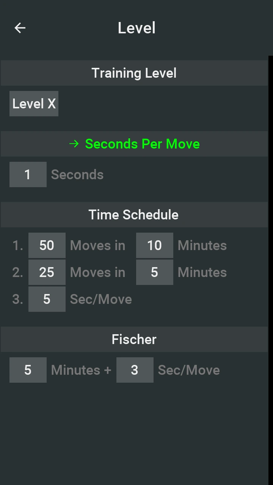Image resolution: width=273 pixels, height=485 pixels.
Task: Edit the Fischer 5 Minutes field
Action: 28,370
